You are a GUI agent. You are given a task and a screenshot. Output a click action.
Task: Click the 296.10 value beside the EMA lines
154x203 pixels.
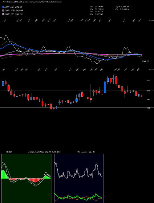coord(145,62)
